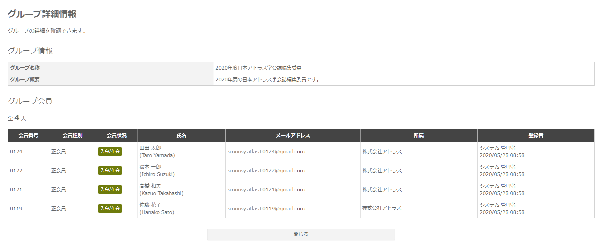Click the 閉じる close button
The image size is (602, 249).
coord(301,234)
